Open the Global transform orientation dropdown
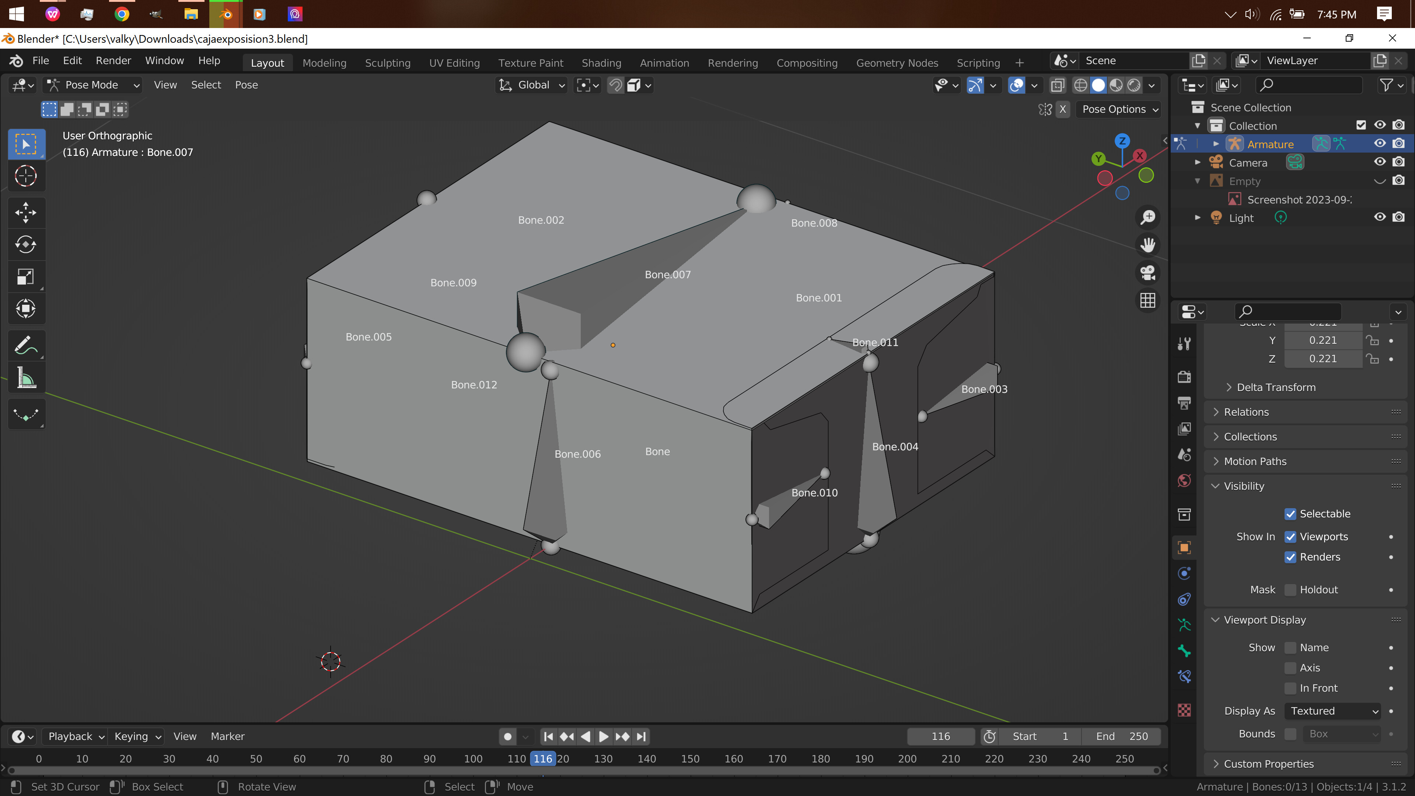The width and height of the screenshot is (1415, 796). coord(532,85)
